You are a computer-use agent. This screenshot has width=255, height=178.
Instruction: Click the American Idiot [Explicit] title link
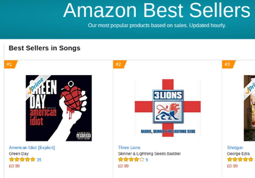(x=32, y=148)
